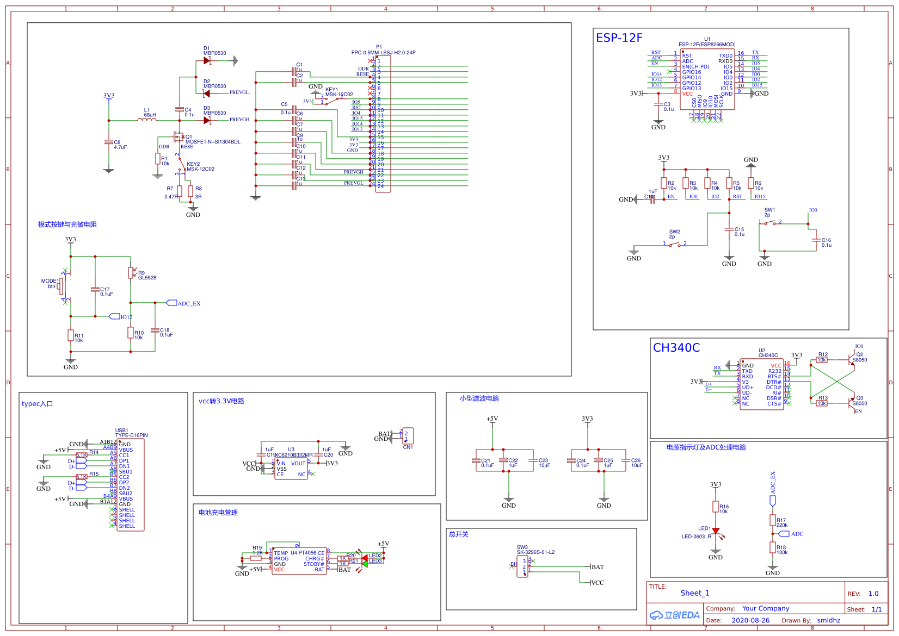Click the D2 MBR0530 diode symbol
This screenshot has width=899, height=636.
pos(207,93)
